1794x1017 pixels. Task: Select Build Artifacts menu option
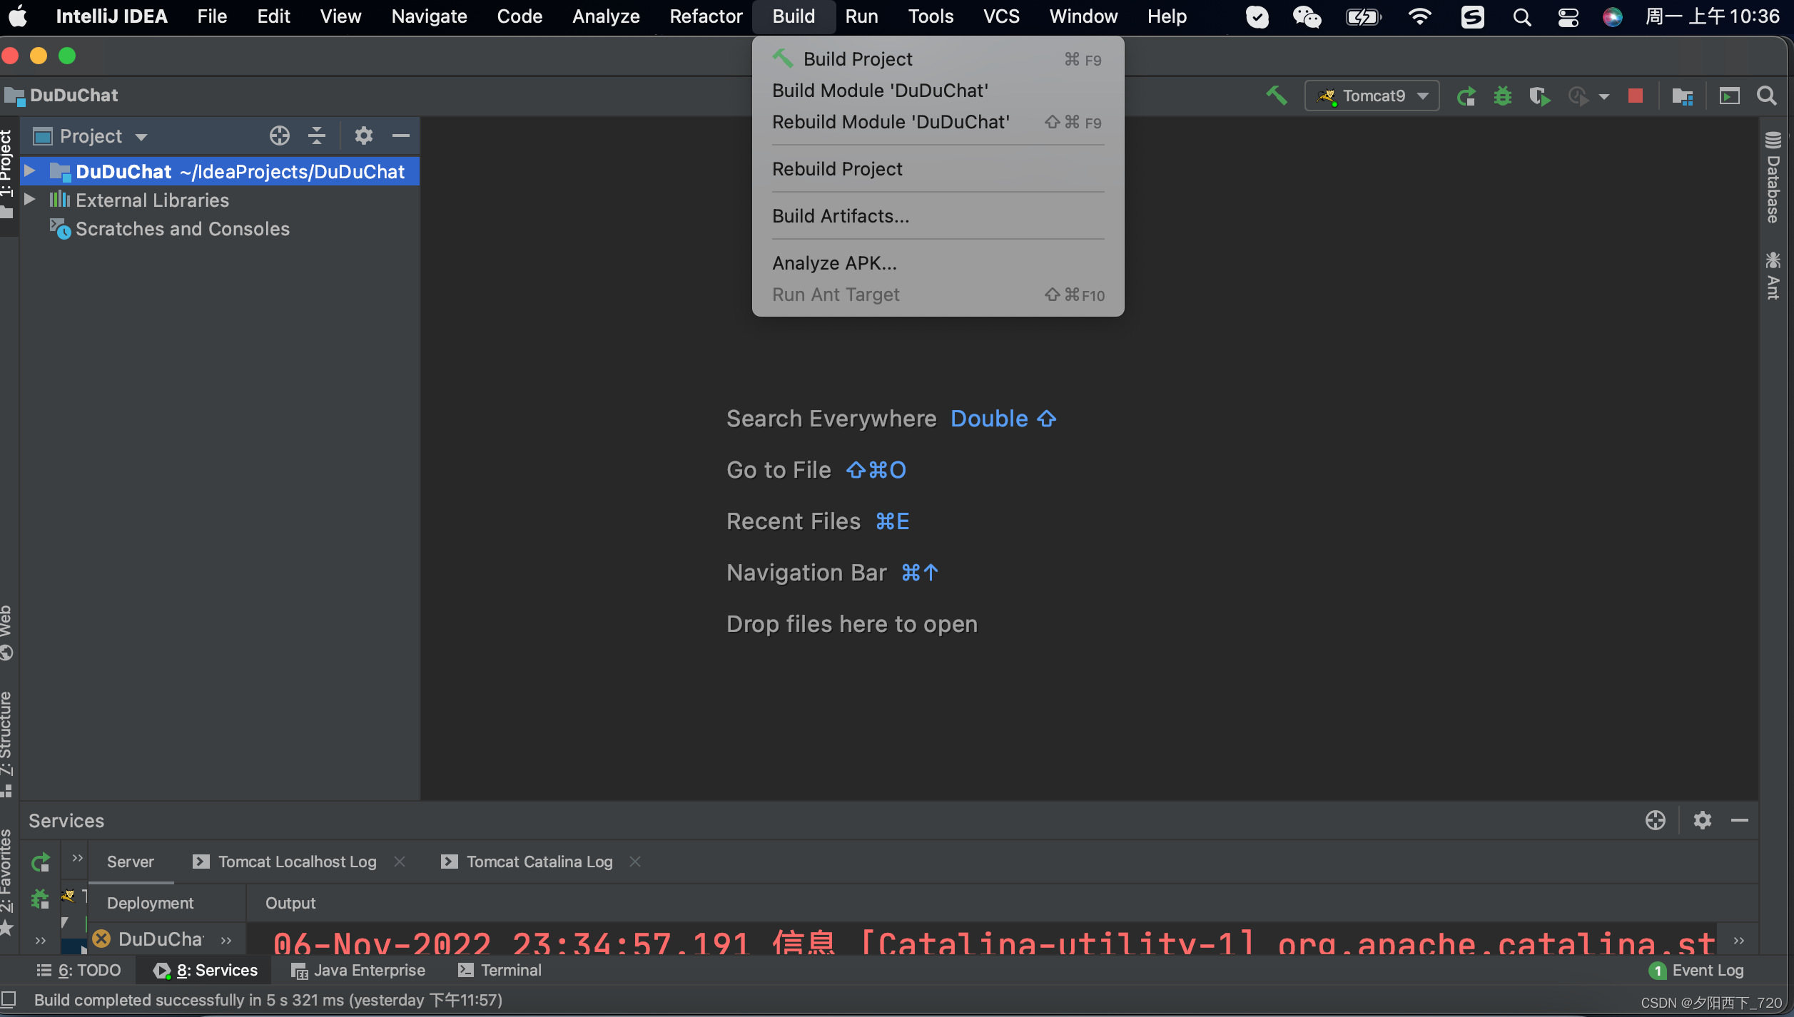[841, 215]
